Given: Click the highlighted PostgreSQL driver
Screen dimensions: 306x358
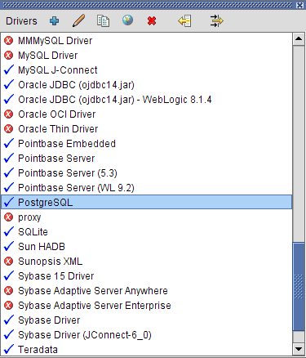Looking at the screenshot, I should [x=147, y=202].
